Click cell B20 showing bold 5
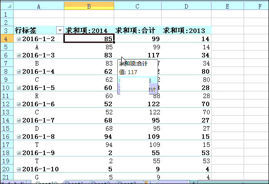Screen dimensions: 269x184 point(89,169)
